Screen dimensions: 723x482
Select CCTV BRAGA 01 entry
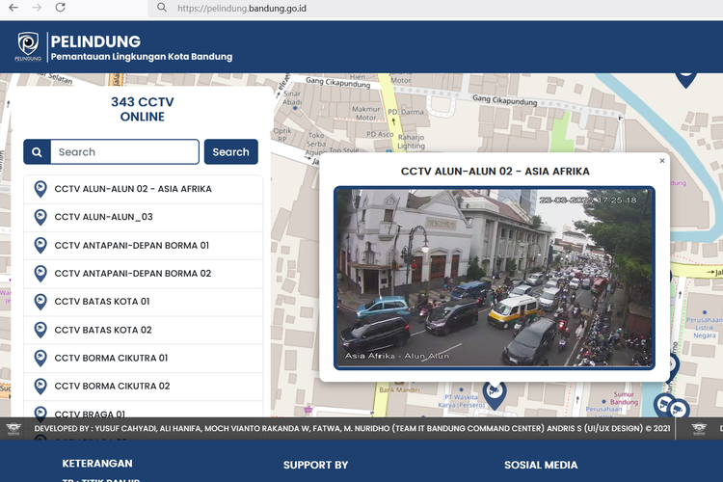point(144,411)
